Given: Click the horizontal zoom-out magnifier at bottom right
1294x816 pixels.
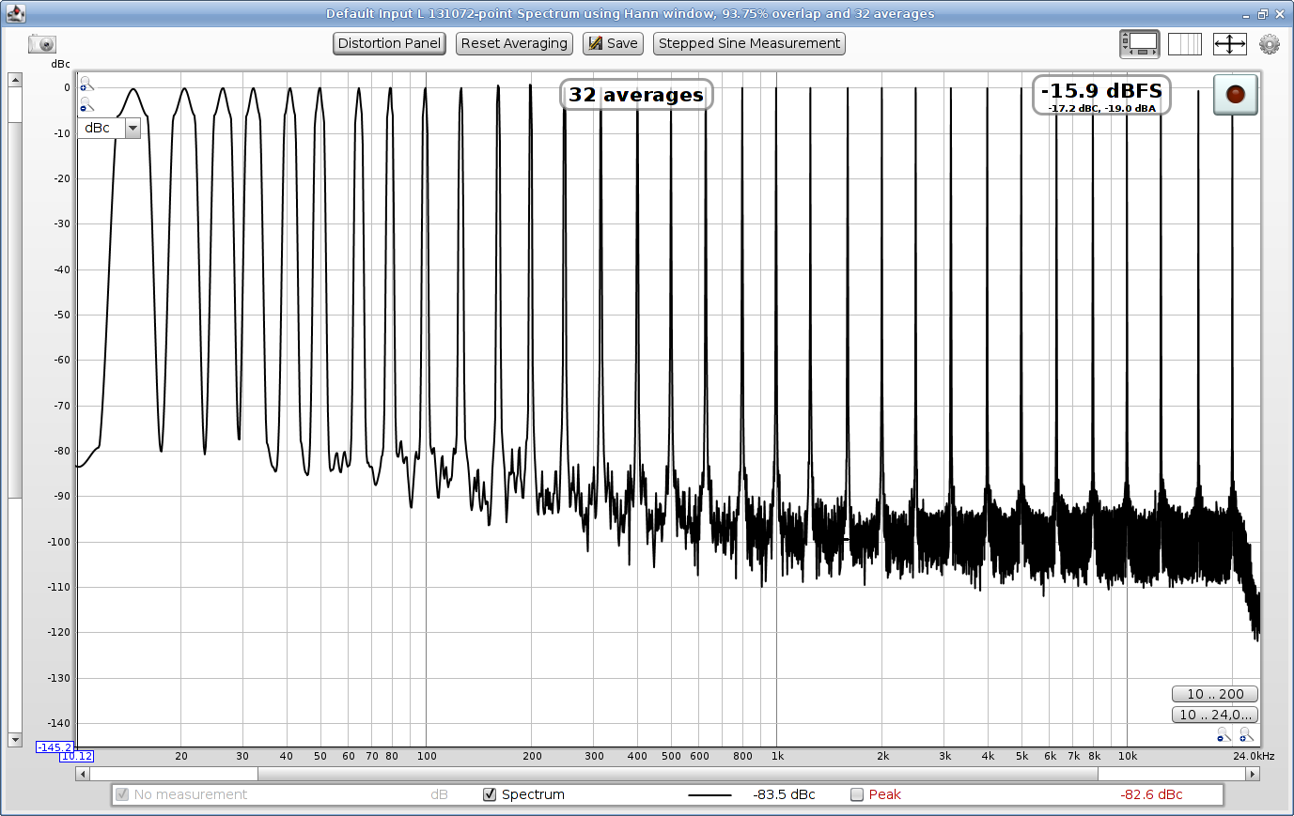Looking at the screenshot, I should pos(1224,734).
